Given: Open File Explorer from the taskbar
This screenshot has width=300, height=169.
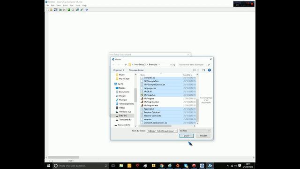Looking at the screenshot, I should [121, 166].
